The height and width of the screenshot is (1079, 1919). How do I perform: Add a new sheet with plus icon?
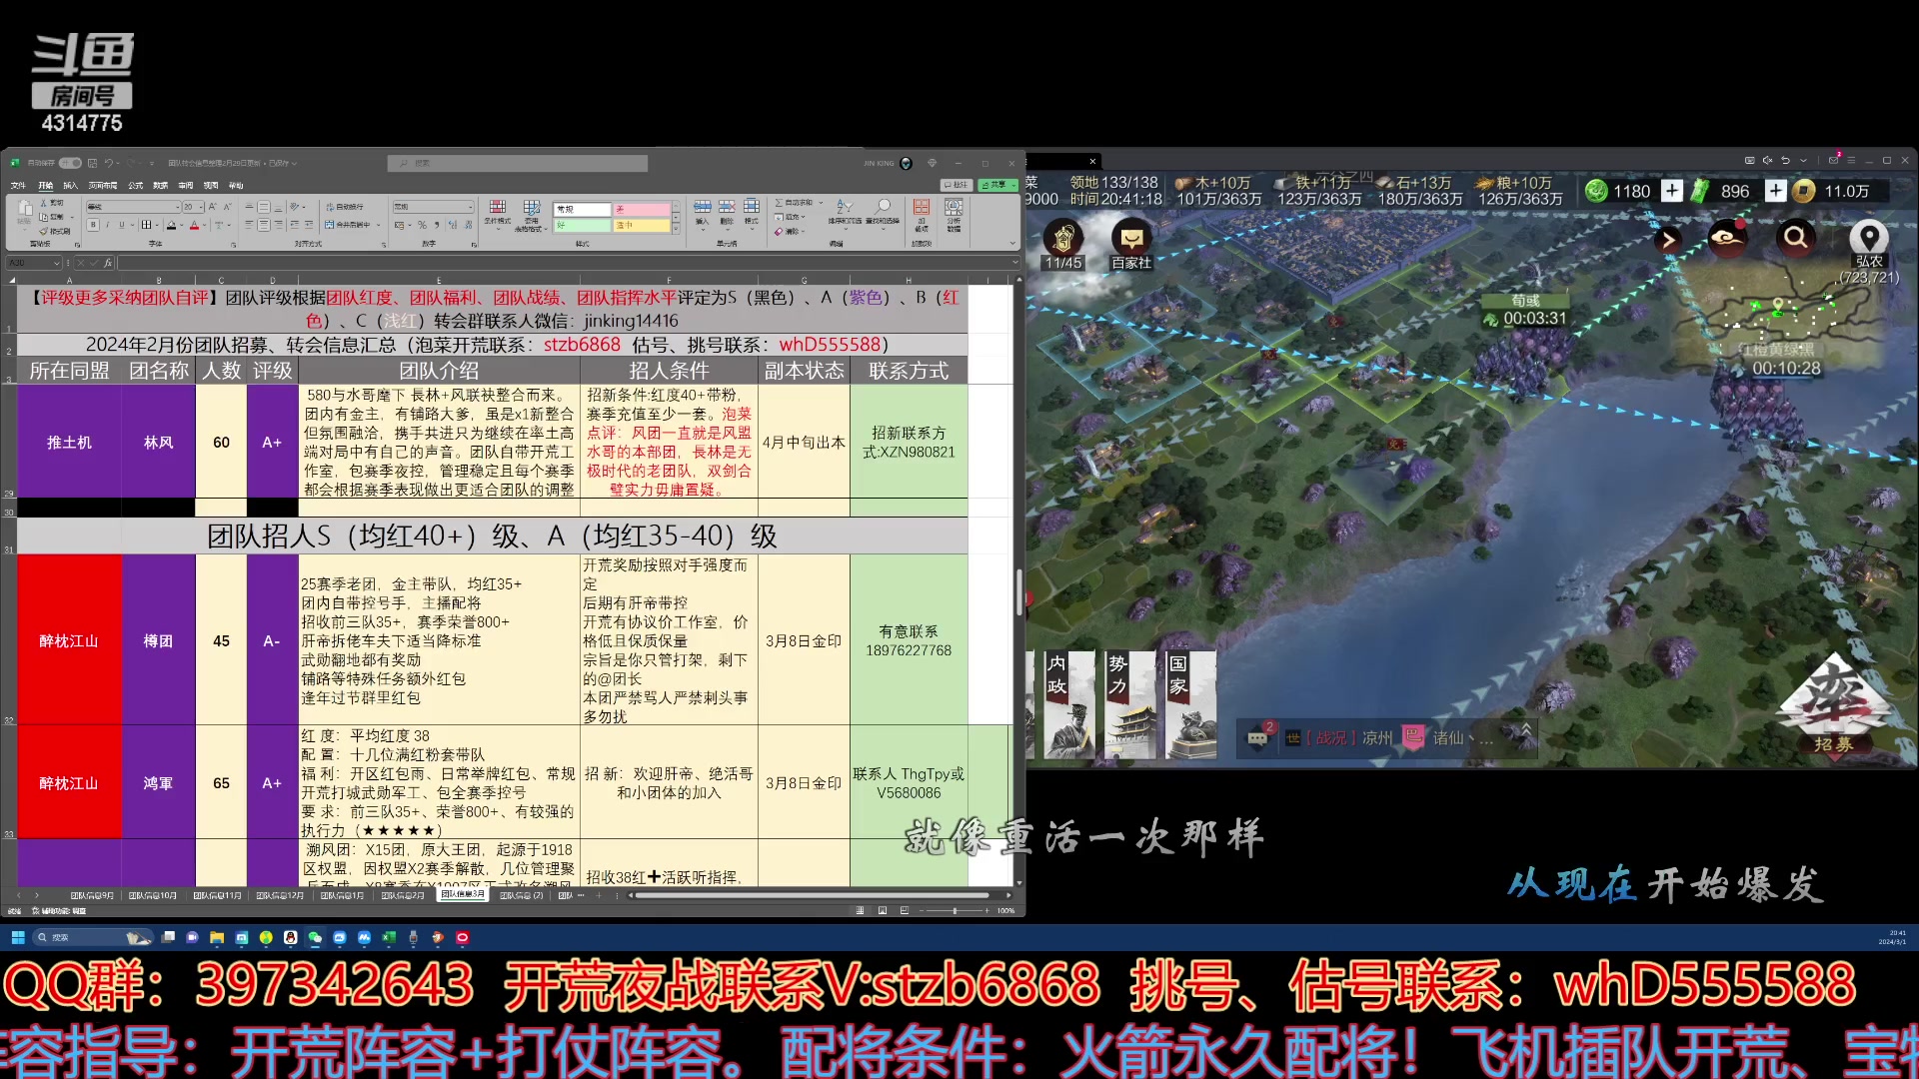pos(599,895)
